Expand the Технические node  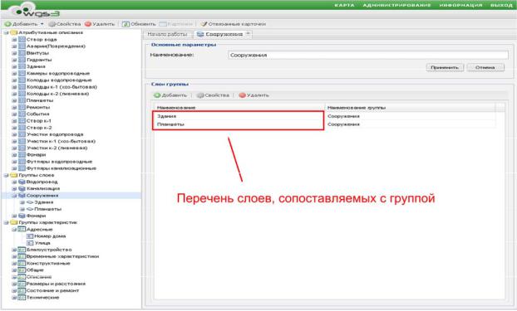coord(14,298)
